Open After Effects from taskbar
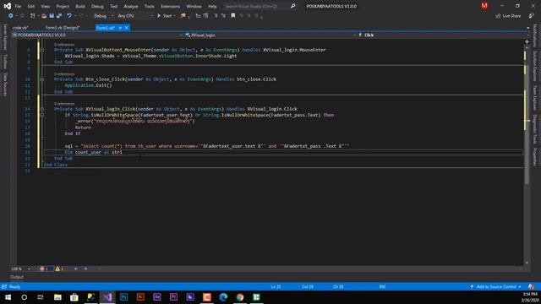 pyautogui.click(x=157, y=297)
